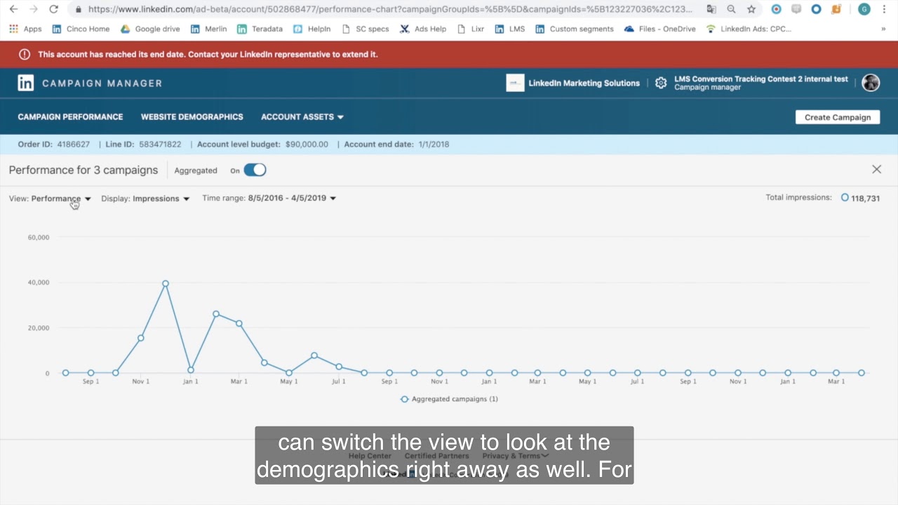Open the Lixr bookmark

click(470, 29)
